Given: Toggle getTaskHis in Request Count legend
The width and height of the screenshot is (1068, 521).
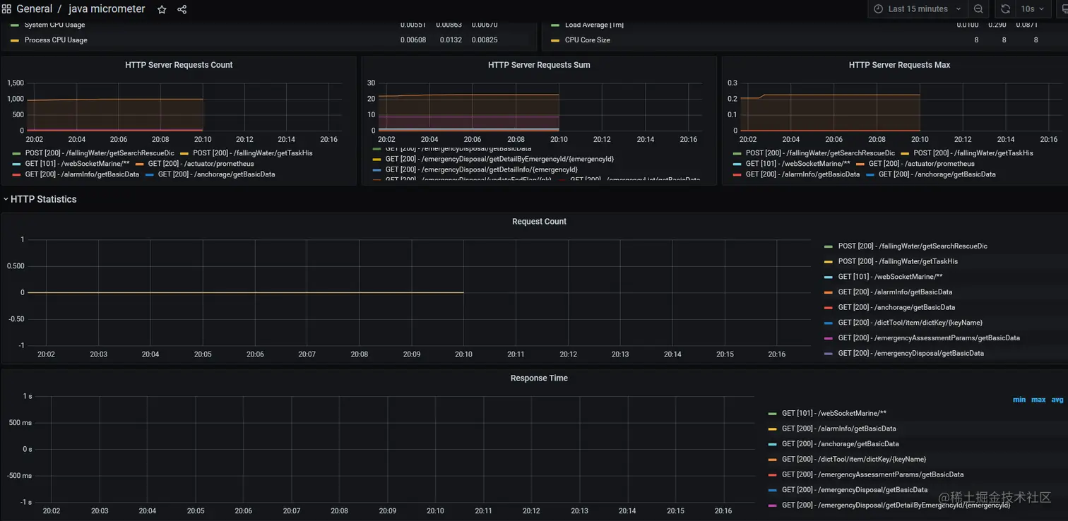Looking at the screenshot, I should (x=898, y=262).
